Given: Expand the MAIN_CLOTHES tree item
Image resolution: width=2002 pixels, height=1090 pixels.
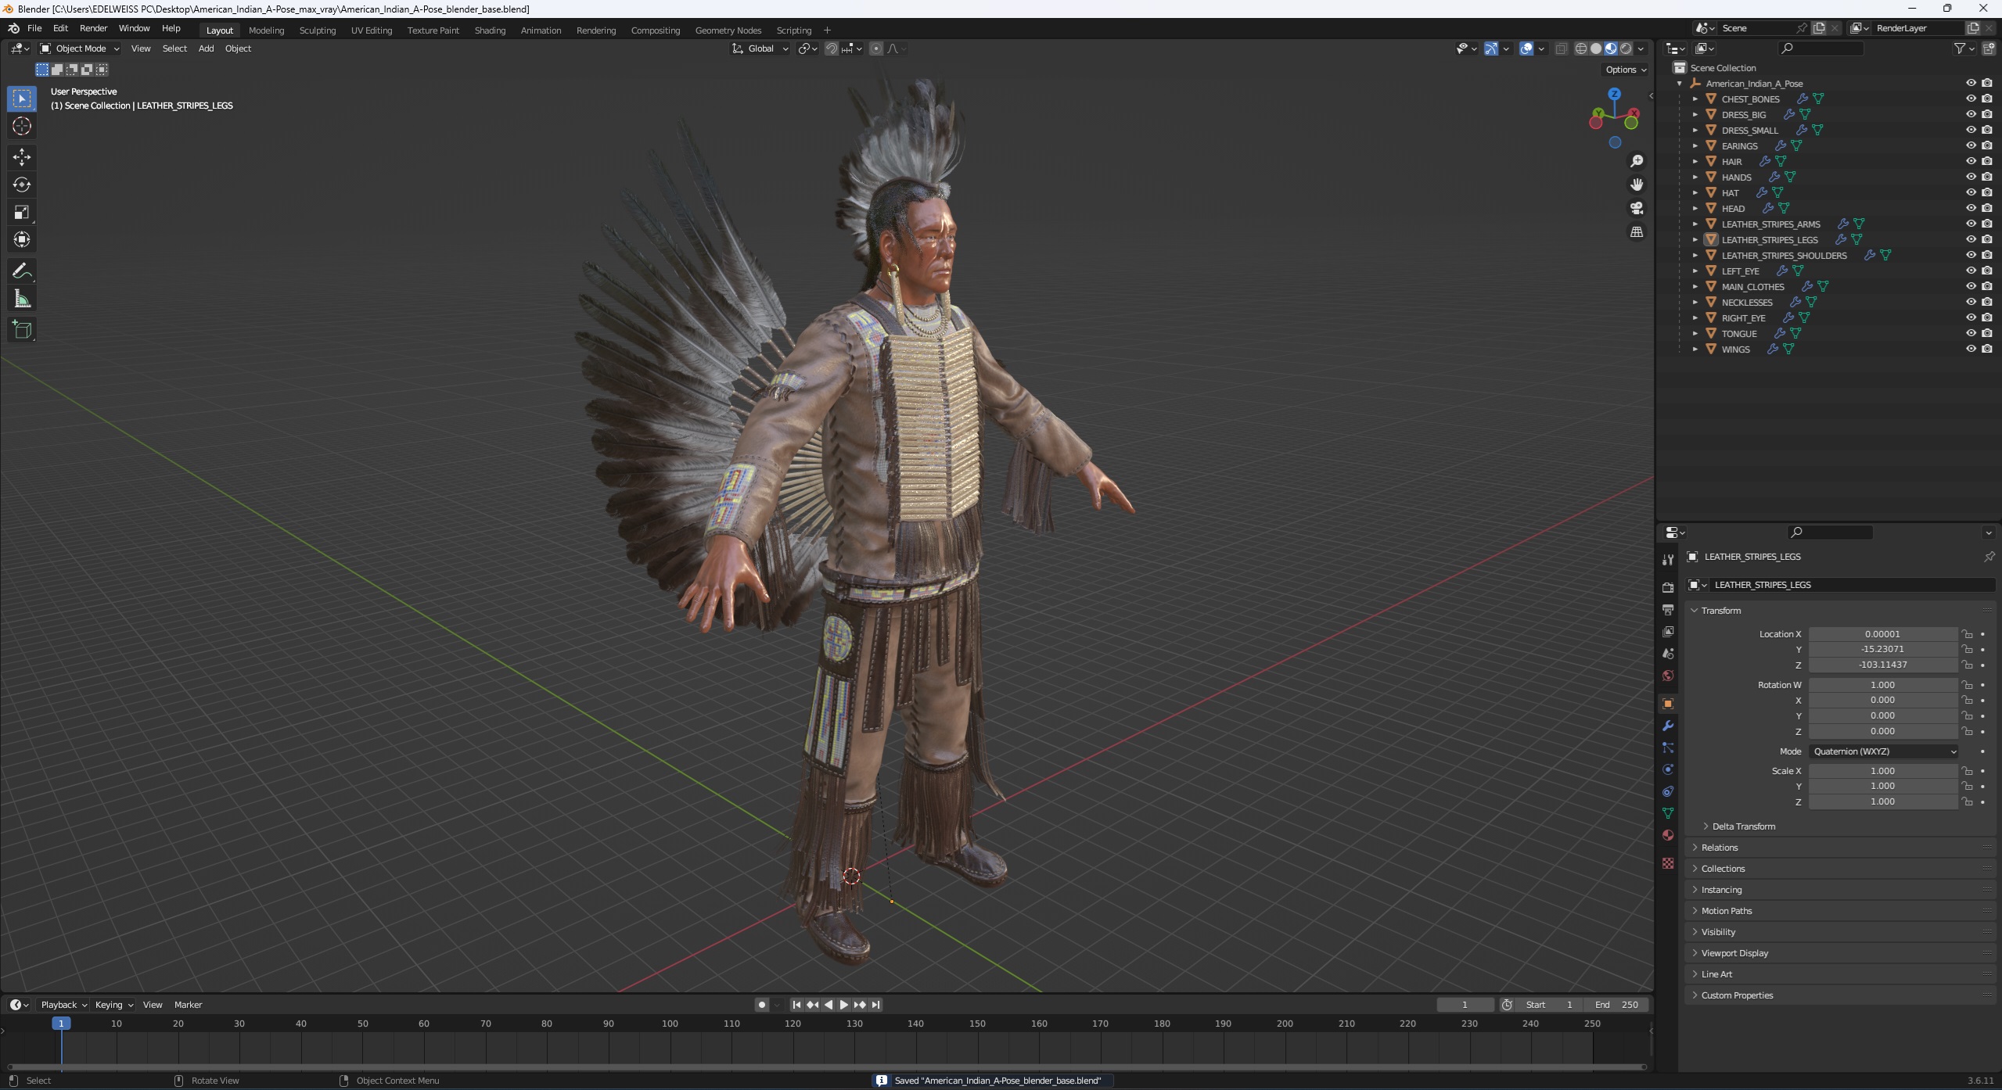Looking at the screenshot, I should point(1695,287).
